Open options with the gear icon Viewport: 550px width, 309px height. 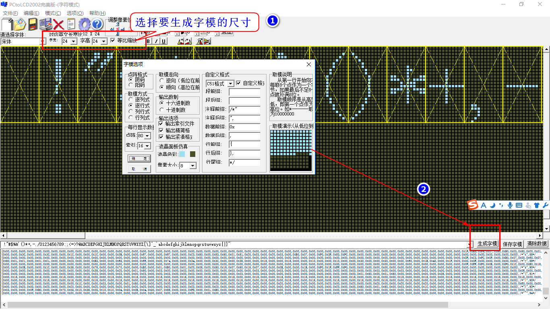pos(84,25)
